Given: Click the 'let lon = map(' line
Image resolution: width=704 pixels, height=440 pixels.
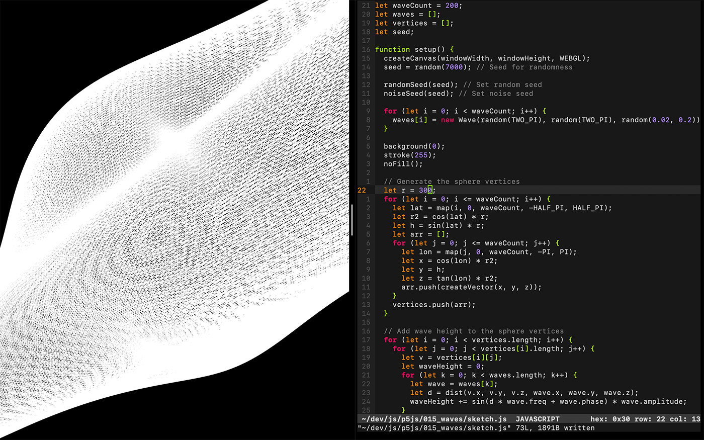Looking at the screenshot, I should click(489, 252).
